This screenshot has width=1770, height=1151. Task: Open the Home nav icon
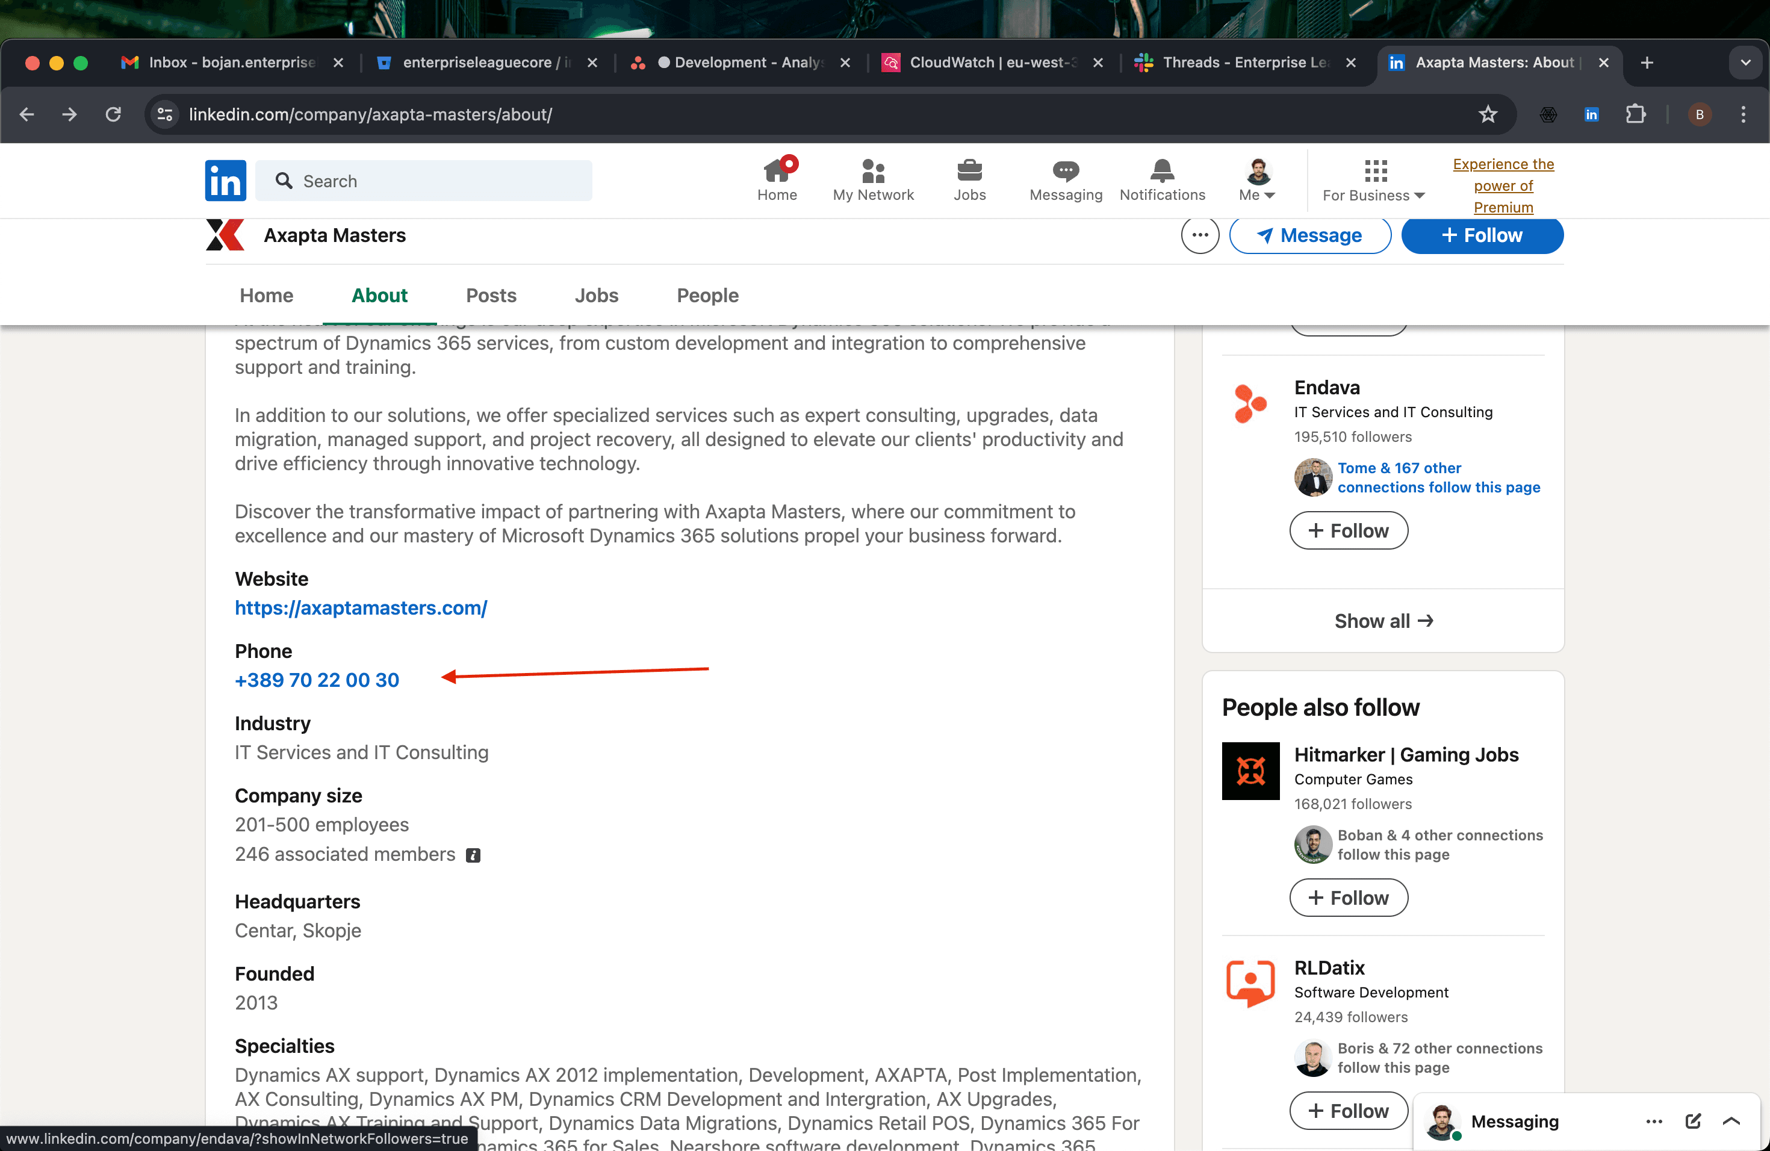(777, 180)
